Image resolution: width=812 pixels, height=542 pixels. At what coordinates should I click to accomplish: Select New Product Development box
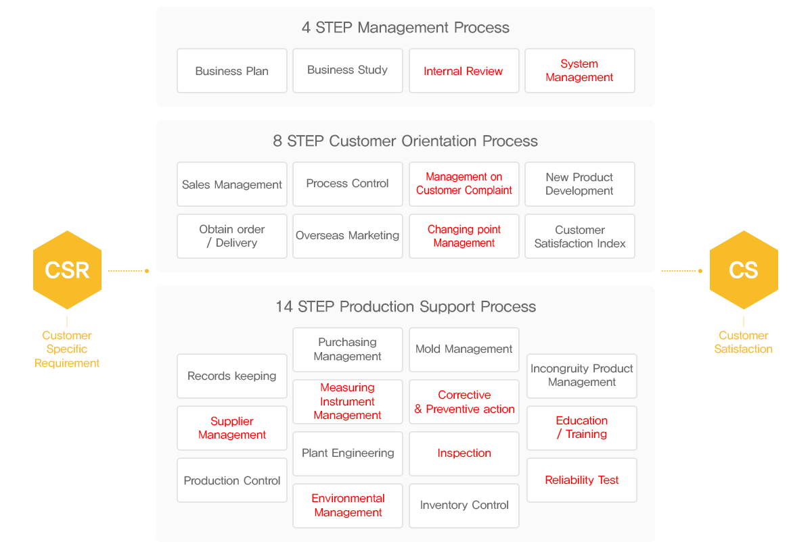580,184
